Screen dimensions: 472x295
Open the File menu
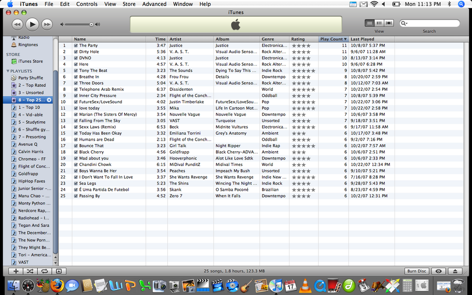point(49,4)
